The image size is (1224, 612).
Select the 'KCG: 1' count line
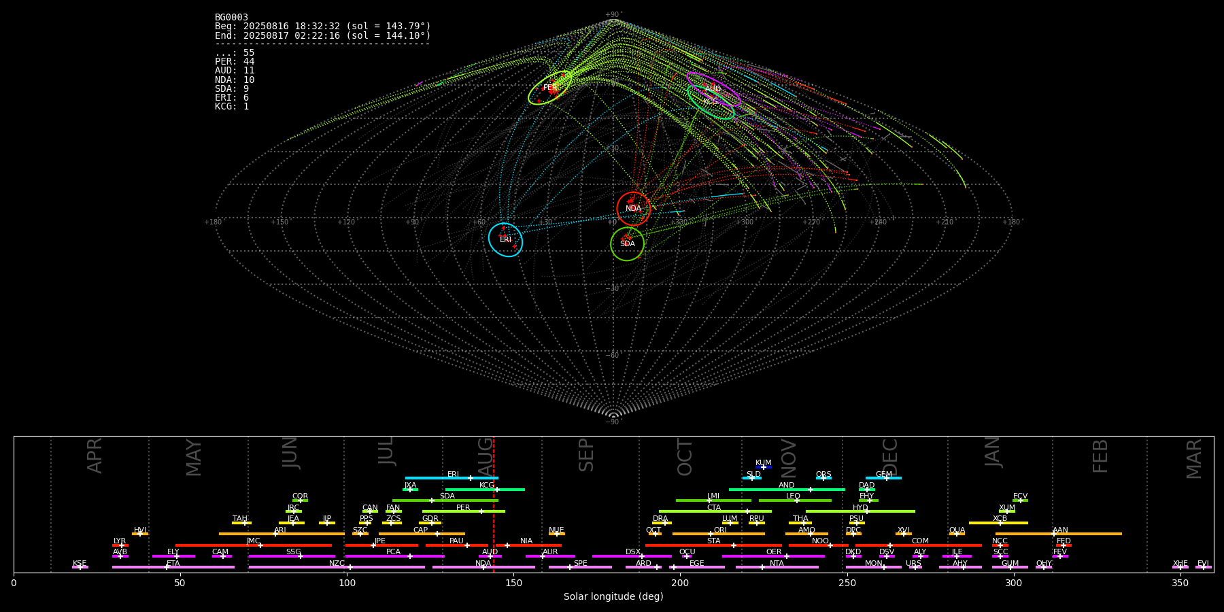click(232, 107)
